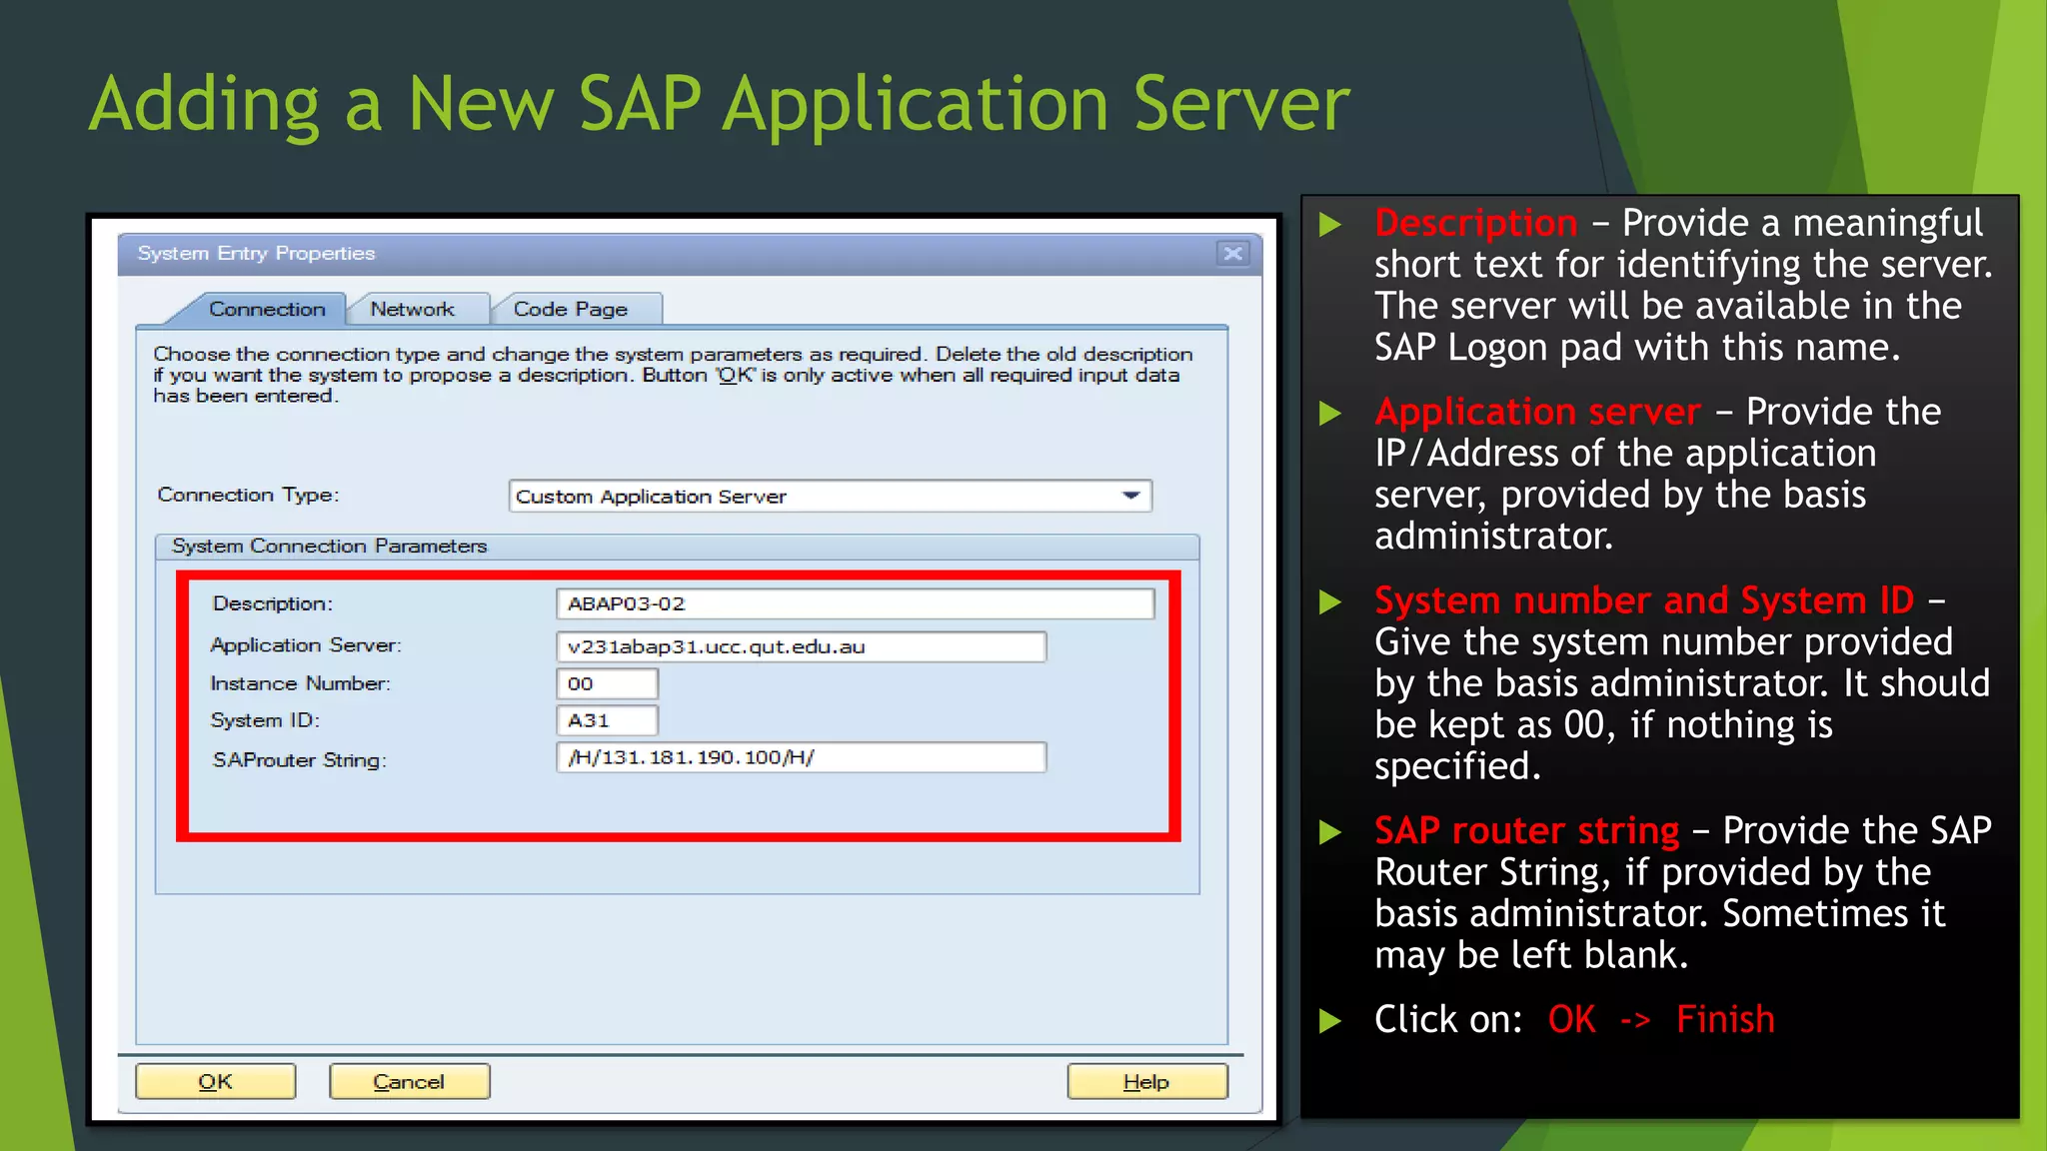
Task: Select the 'System Entry Properties' title text
Action: 256,253
